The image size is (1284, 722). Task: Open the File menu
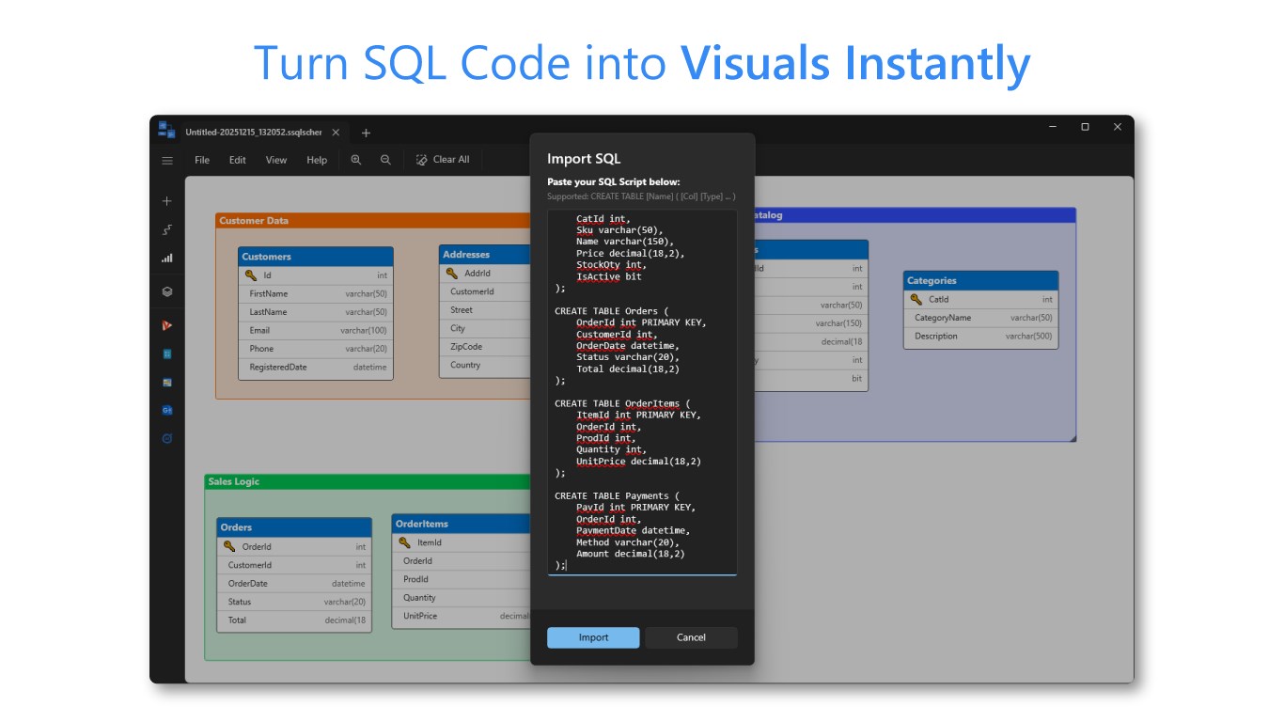pyautogui.click(x=202, y=160)
